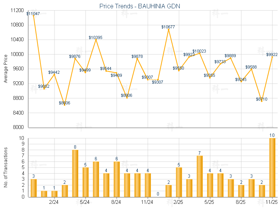The width and height of the screenshot is (280, 208).
Task: Select the 11/24 x-axis date label
Action: pyautogui.click(x=148, y=202)
